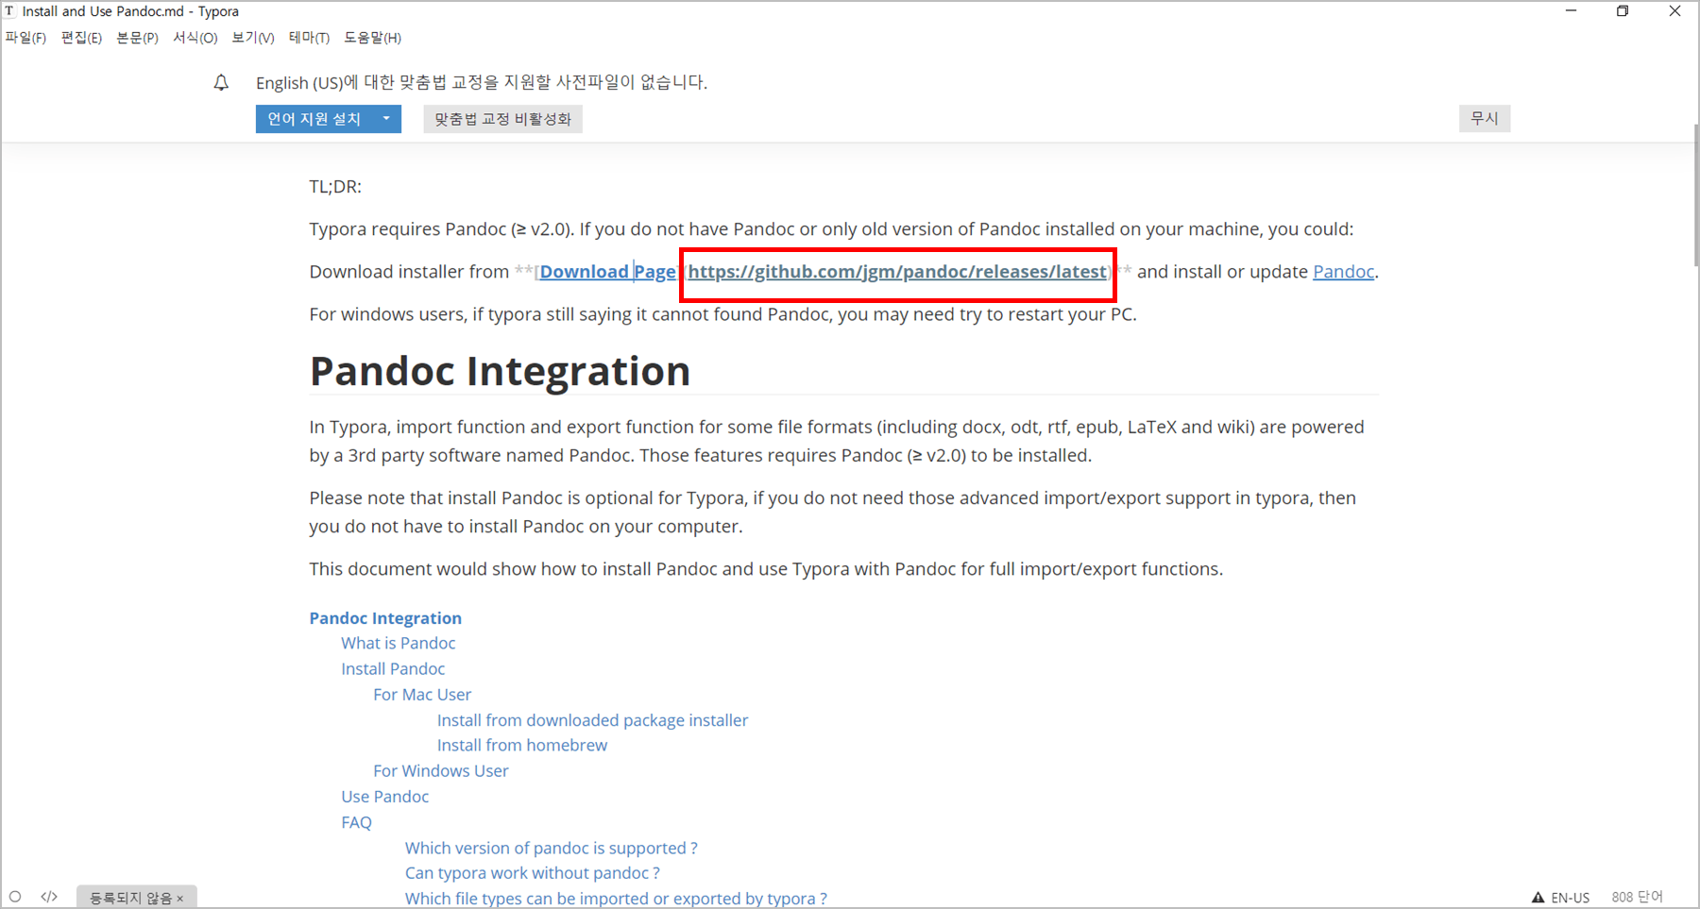
Task: Open Install from homebrew link
Action: (522, 745)
